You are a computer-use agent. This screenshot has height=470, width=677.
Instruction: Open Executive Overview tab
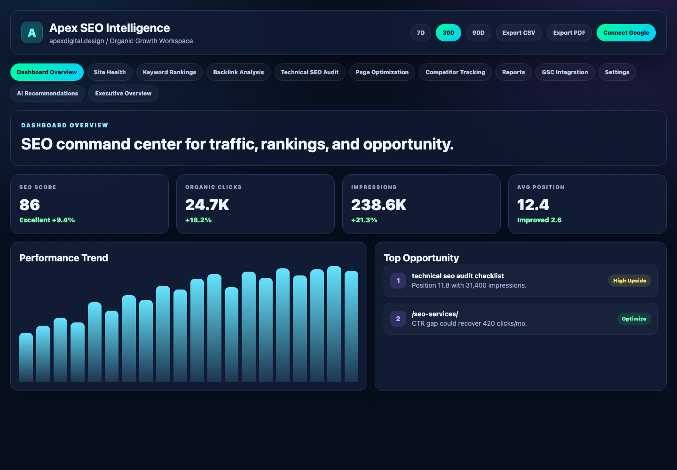[x=123, y=94]
